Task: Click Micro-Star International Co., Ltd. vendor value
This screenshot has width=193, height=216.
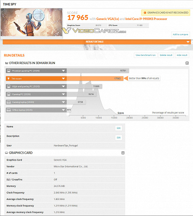Action: click(71, 166)
